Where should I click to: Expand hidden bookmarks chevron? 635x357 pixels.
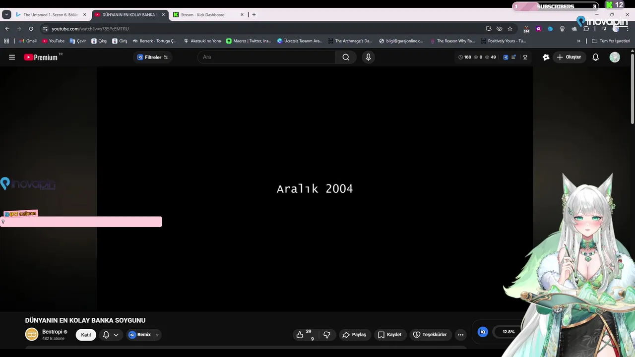578,41
